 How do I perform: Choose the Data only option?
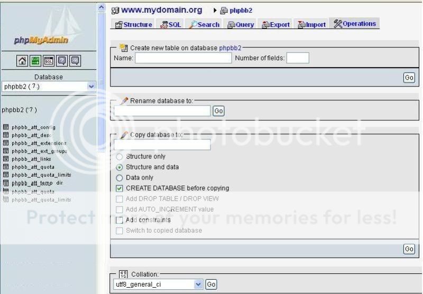pos(119,178)
